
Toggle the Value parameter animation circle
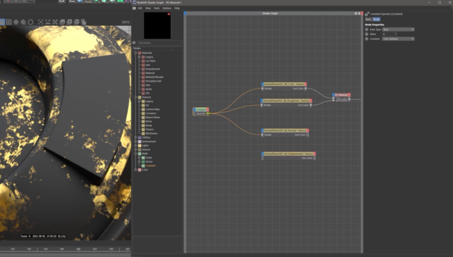coord(367,34)
